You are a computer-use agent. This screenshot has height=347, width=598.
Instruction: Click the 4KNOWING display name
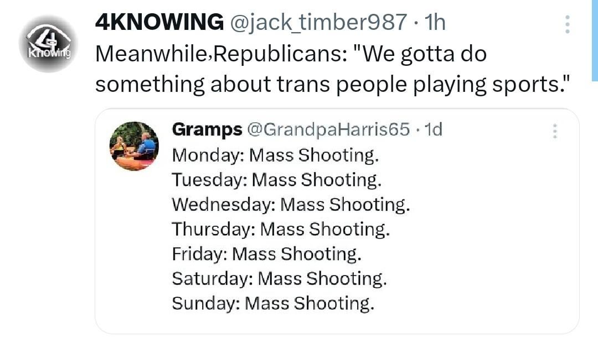coord(159,22)
